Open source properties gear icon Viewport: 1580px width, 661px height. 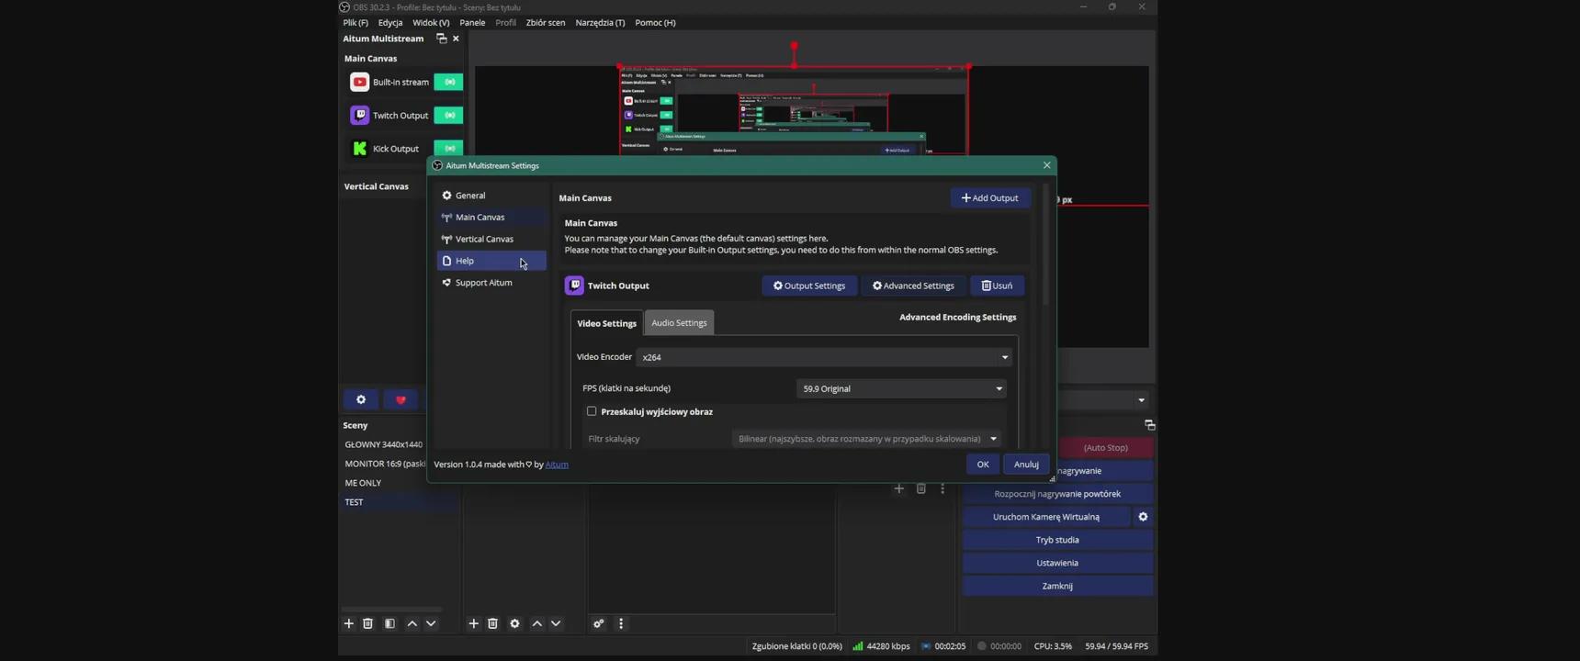[x=515, y=623]
